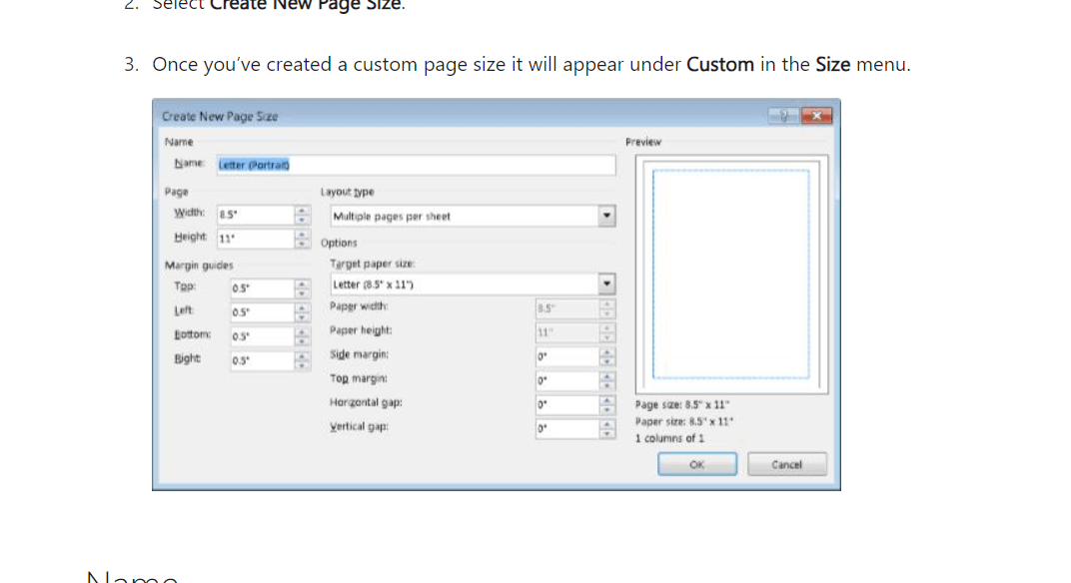Click the Top margin guide spinner
The image size is (1071, 583).
click(x=302, y=289)
